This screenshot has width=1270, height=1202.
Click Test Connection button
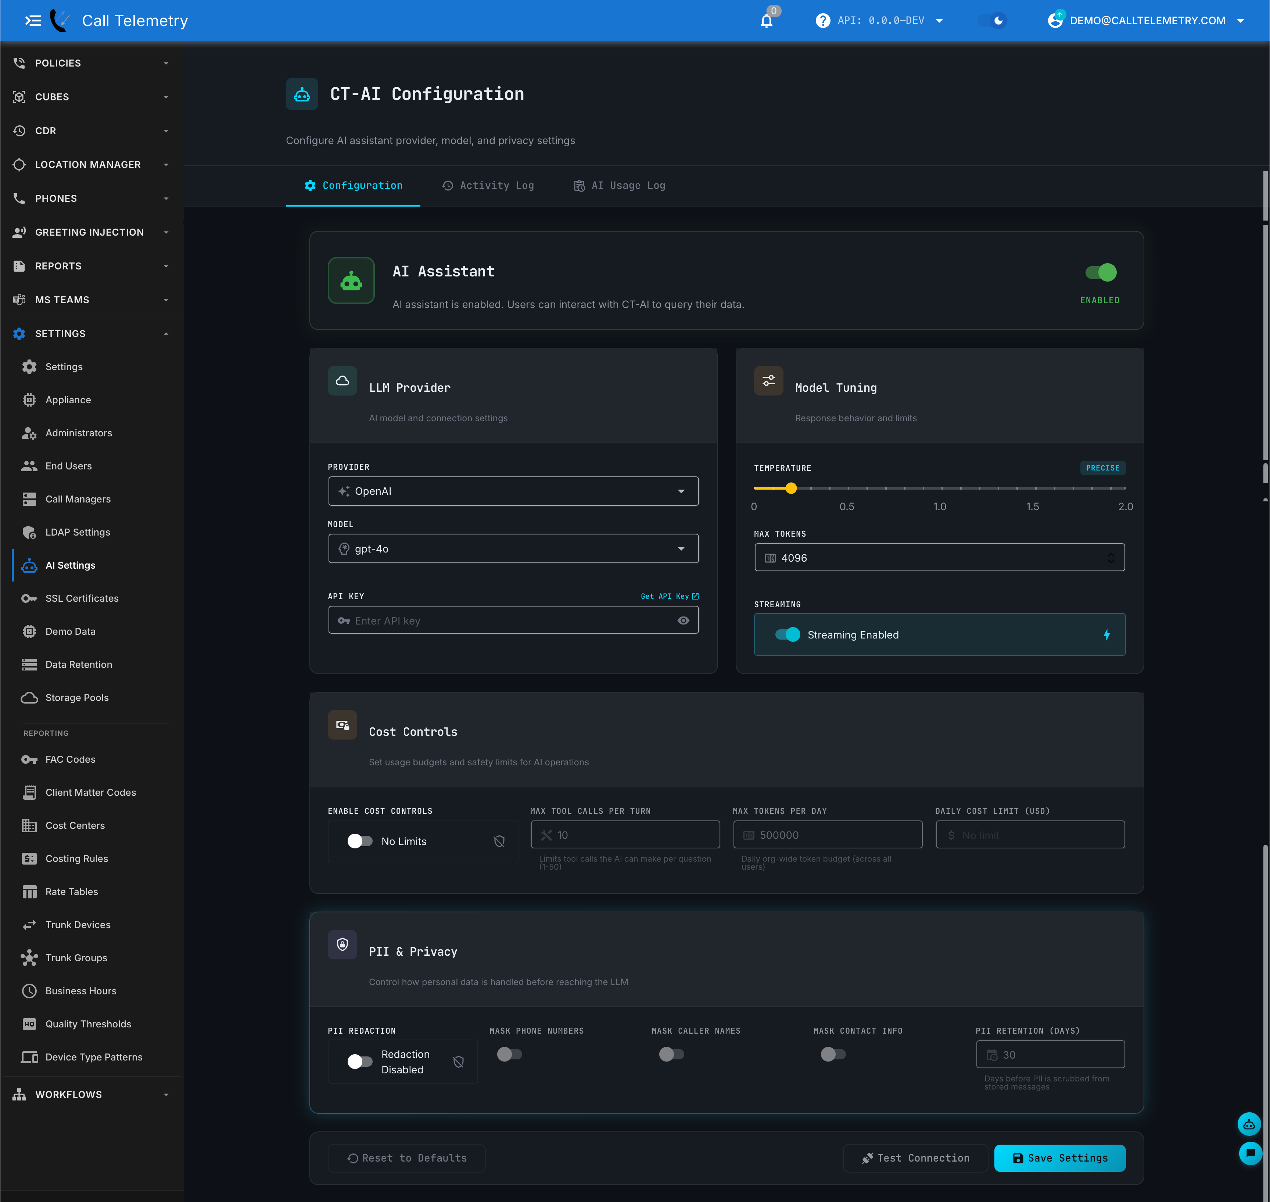(x=915, y=1158)
